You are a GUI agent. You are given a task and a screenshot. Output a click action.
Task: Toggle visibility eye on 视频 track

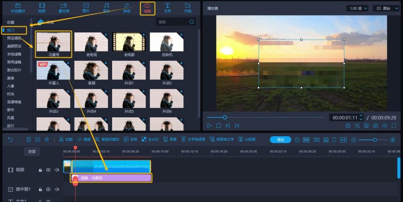[48, 170]
